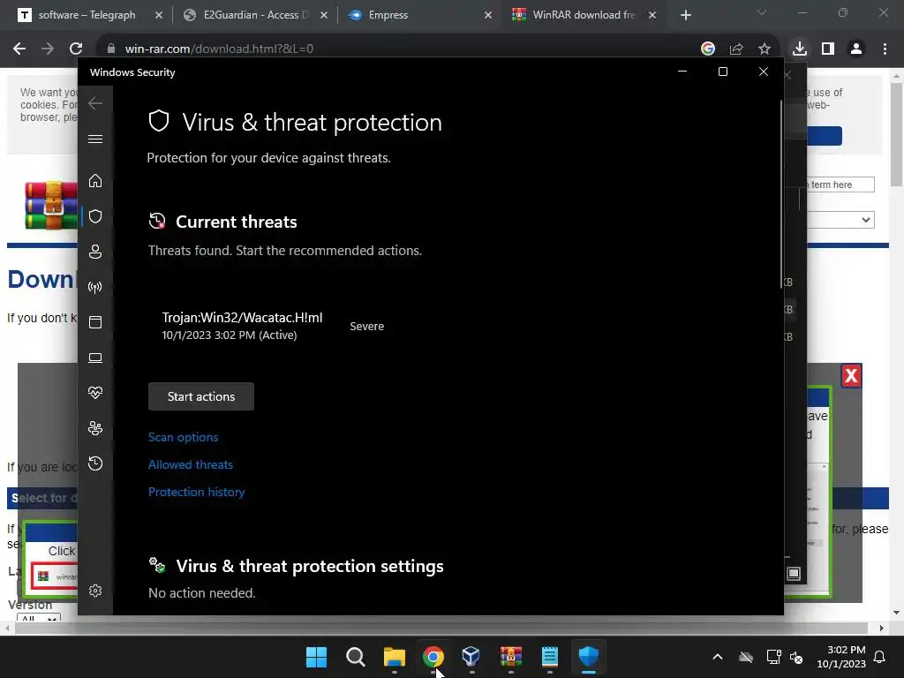The image size is (904, 678).
Task: Open VirtualBox cube icon in taskbar
Action: point(471,657)
